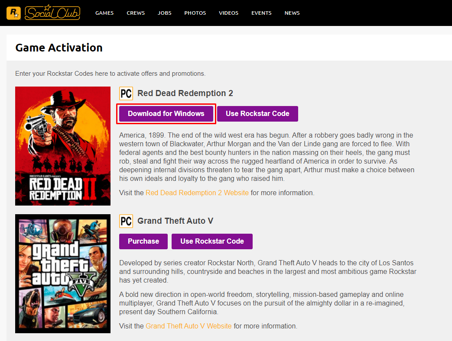Use Rockstar Code for Red Dead Redemption 2

257,114
